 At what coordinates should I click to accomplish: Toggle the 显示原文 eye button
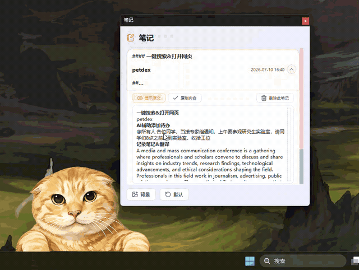pyautogui.click(x=149, y=98)
